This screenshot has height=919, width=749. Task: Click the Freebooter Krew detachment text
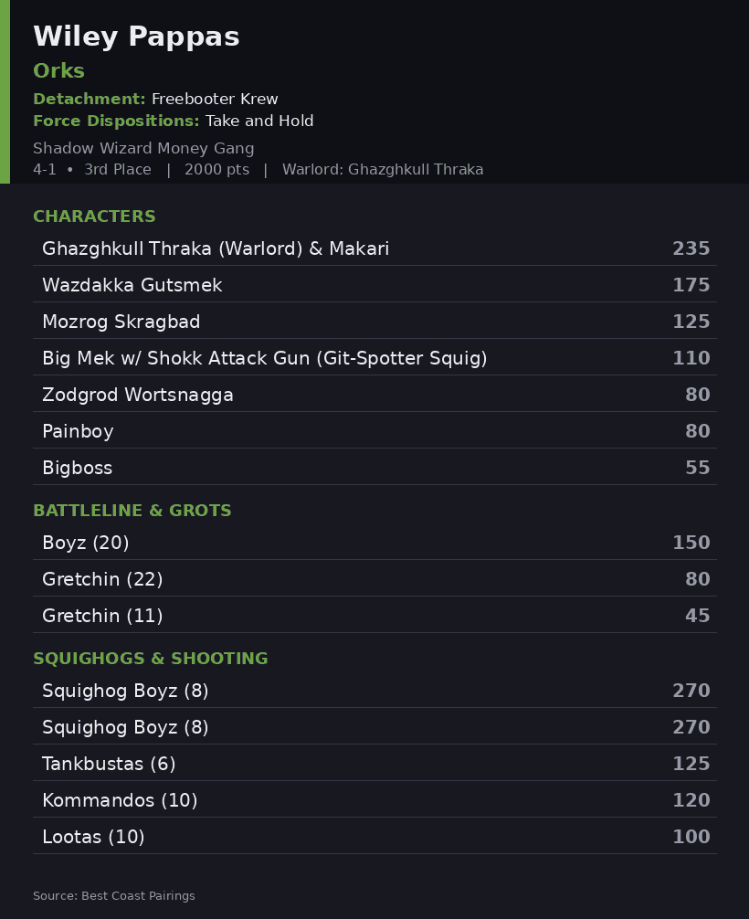pyautogui.click(x=215, y=99)
